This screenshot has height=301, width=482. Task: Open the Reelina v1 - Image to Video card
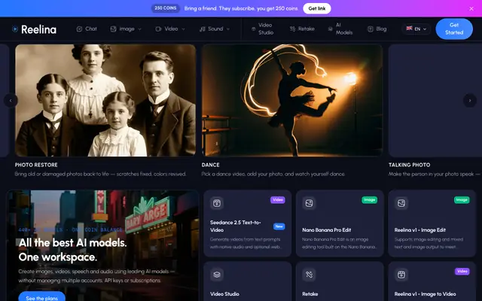click(432, 281)
